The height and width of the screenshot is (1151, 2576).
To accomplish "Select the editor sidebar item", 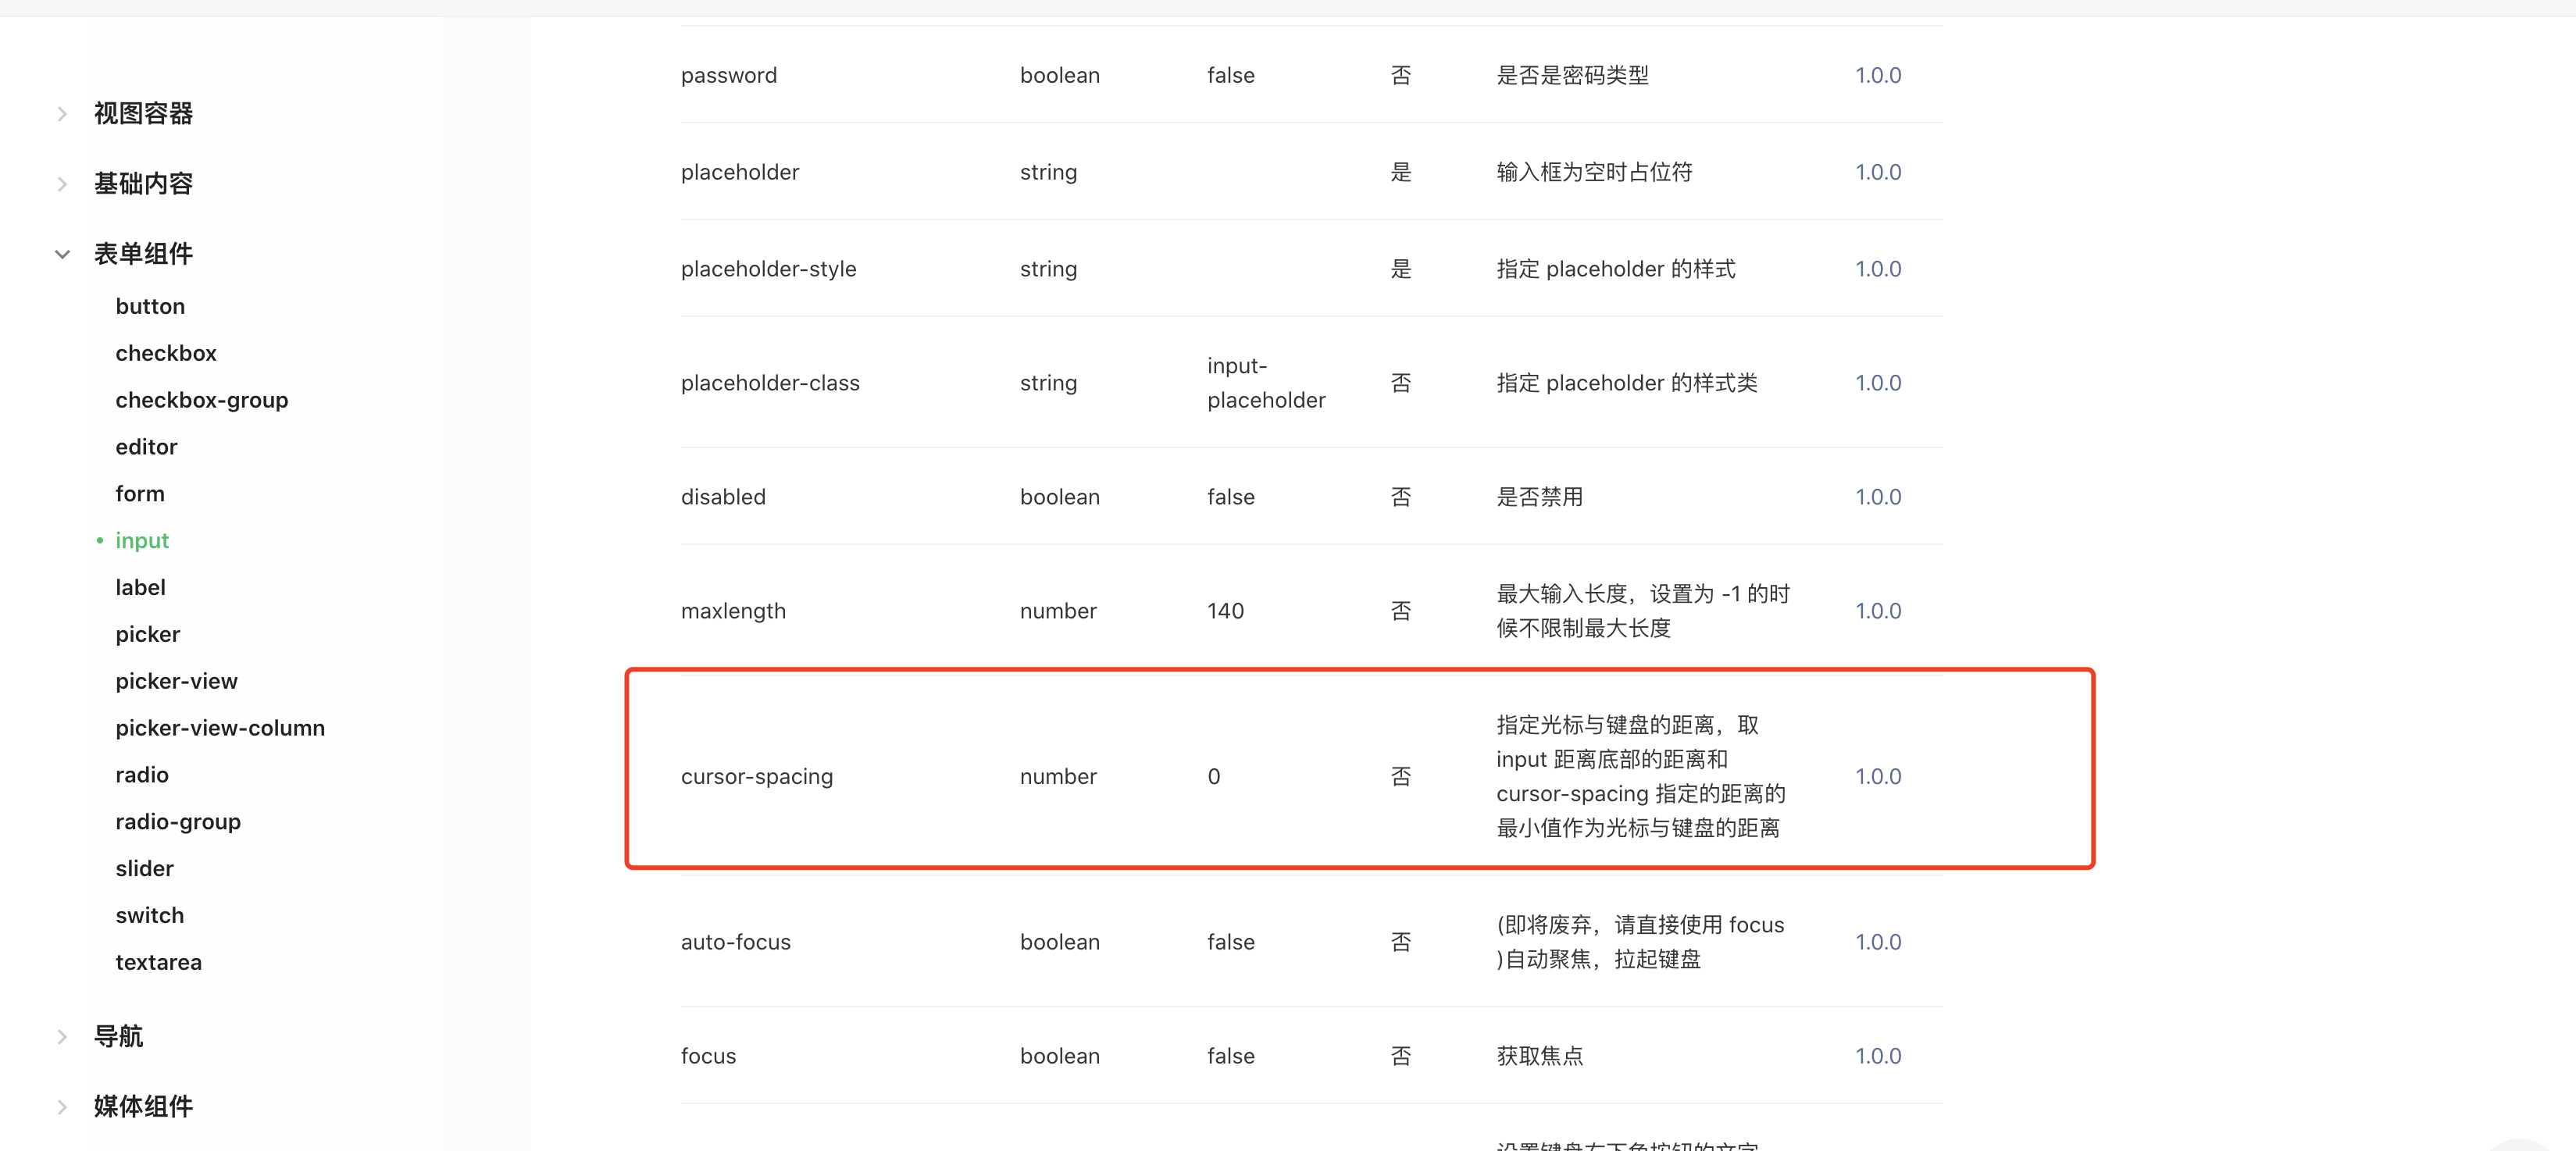I will tap(146, 447).
